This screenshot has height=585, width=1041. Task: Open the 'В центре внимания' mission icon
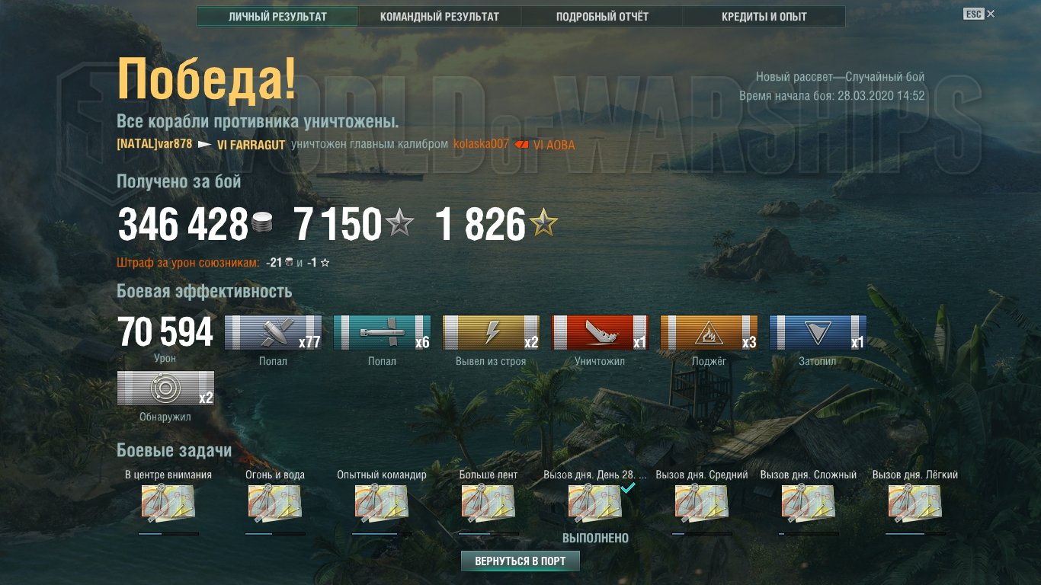click(x=168, y=503)
